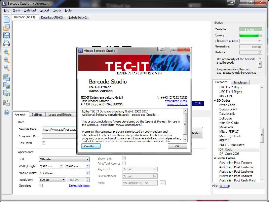
Task: Click the Save floppy disk icon
Action: pyautogui.click(x=6, y=35)
